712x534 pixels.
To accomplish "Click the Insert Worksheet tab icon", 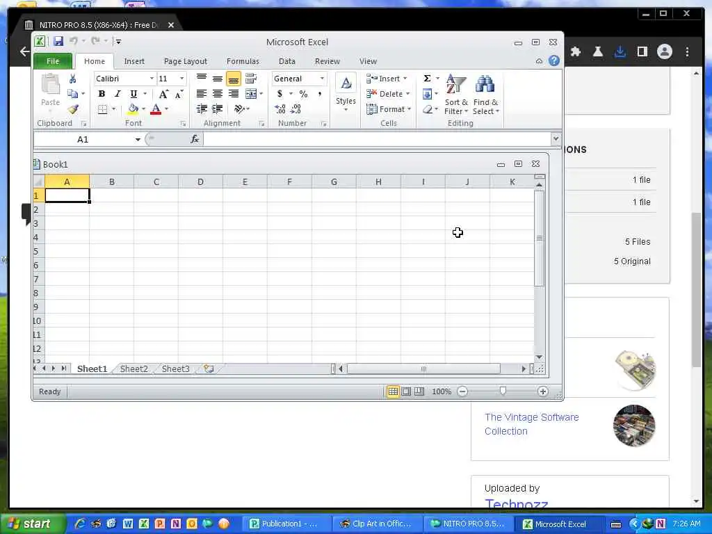I will pyautogui.click(x=209, y=369).
